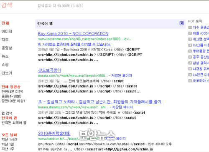
Task: Open the Buy Korea 2010 - NOX COPORATION result
Action: tap(73, 34)
